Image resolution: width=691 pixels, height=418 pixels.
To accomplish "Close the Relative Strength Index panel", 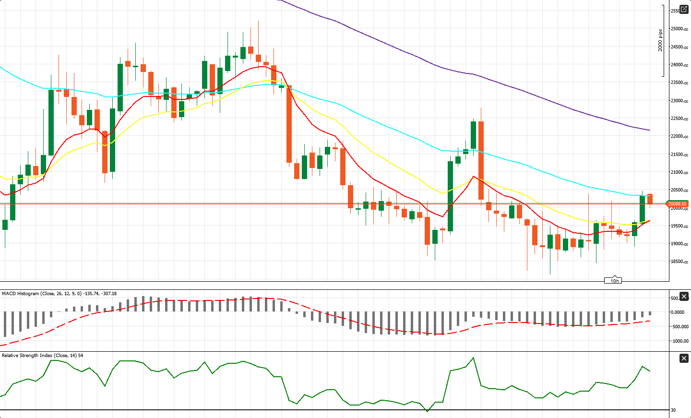I will pos(684,358).
